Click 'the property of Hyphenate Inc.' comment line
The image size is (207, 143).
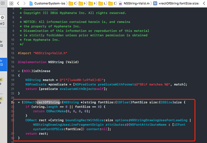coord(52,26)
